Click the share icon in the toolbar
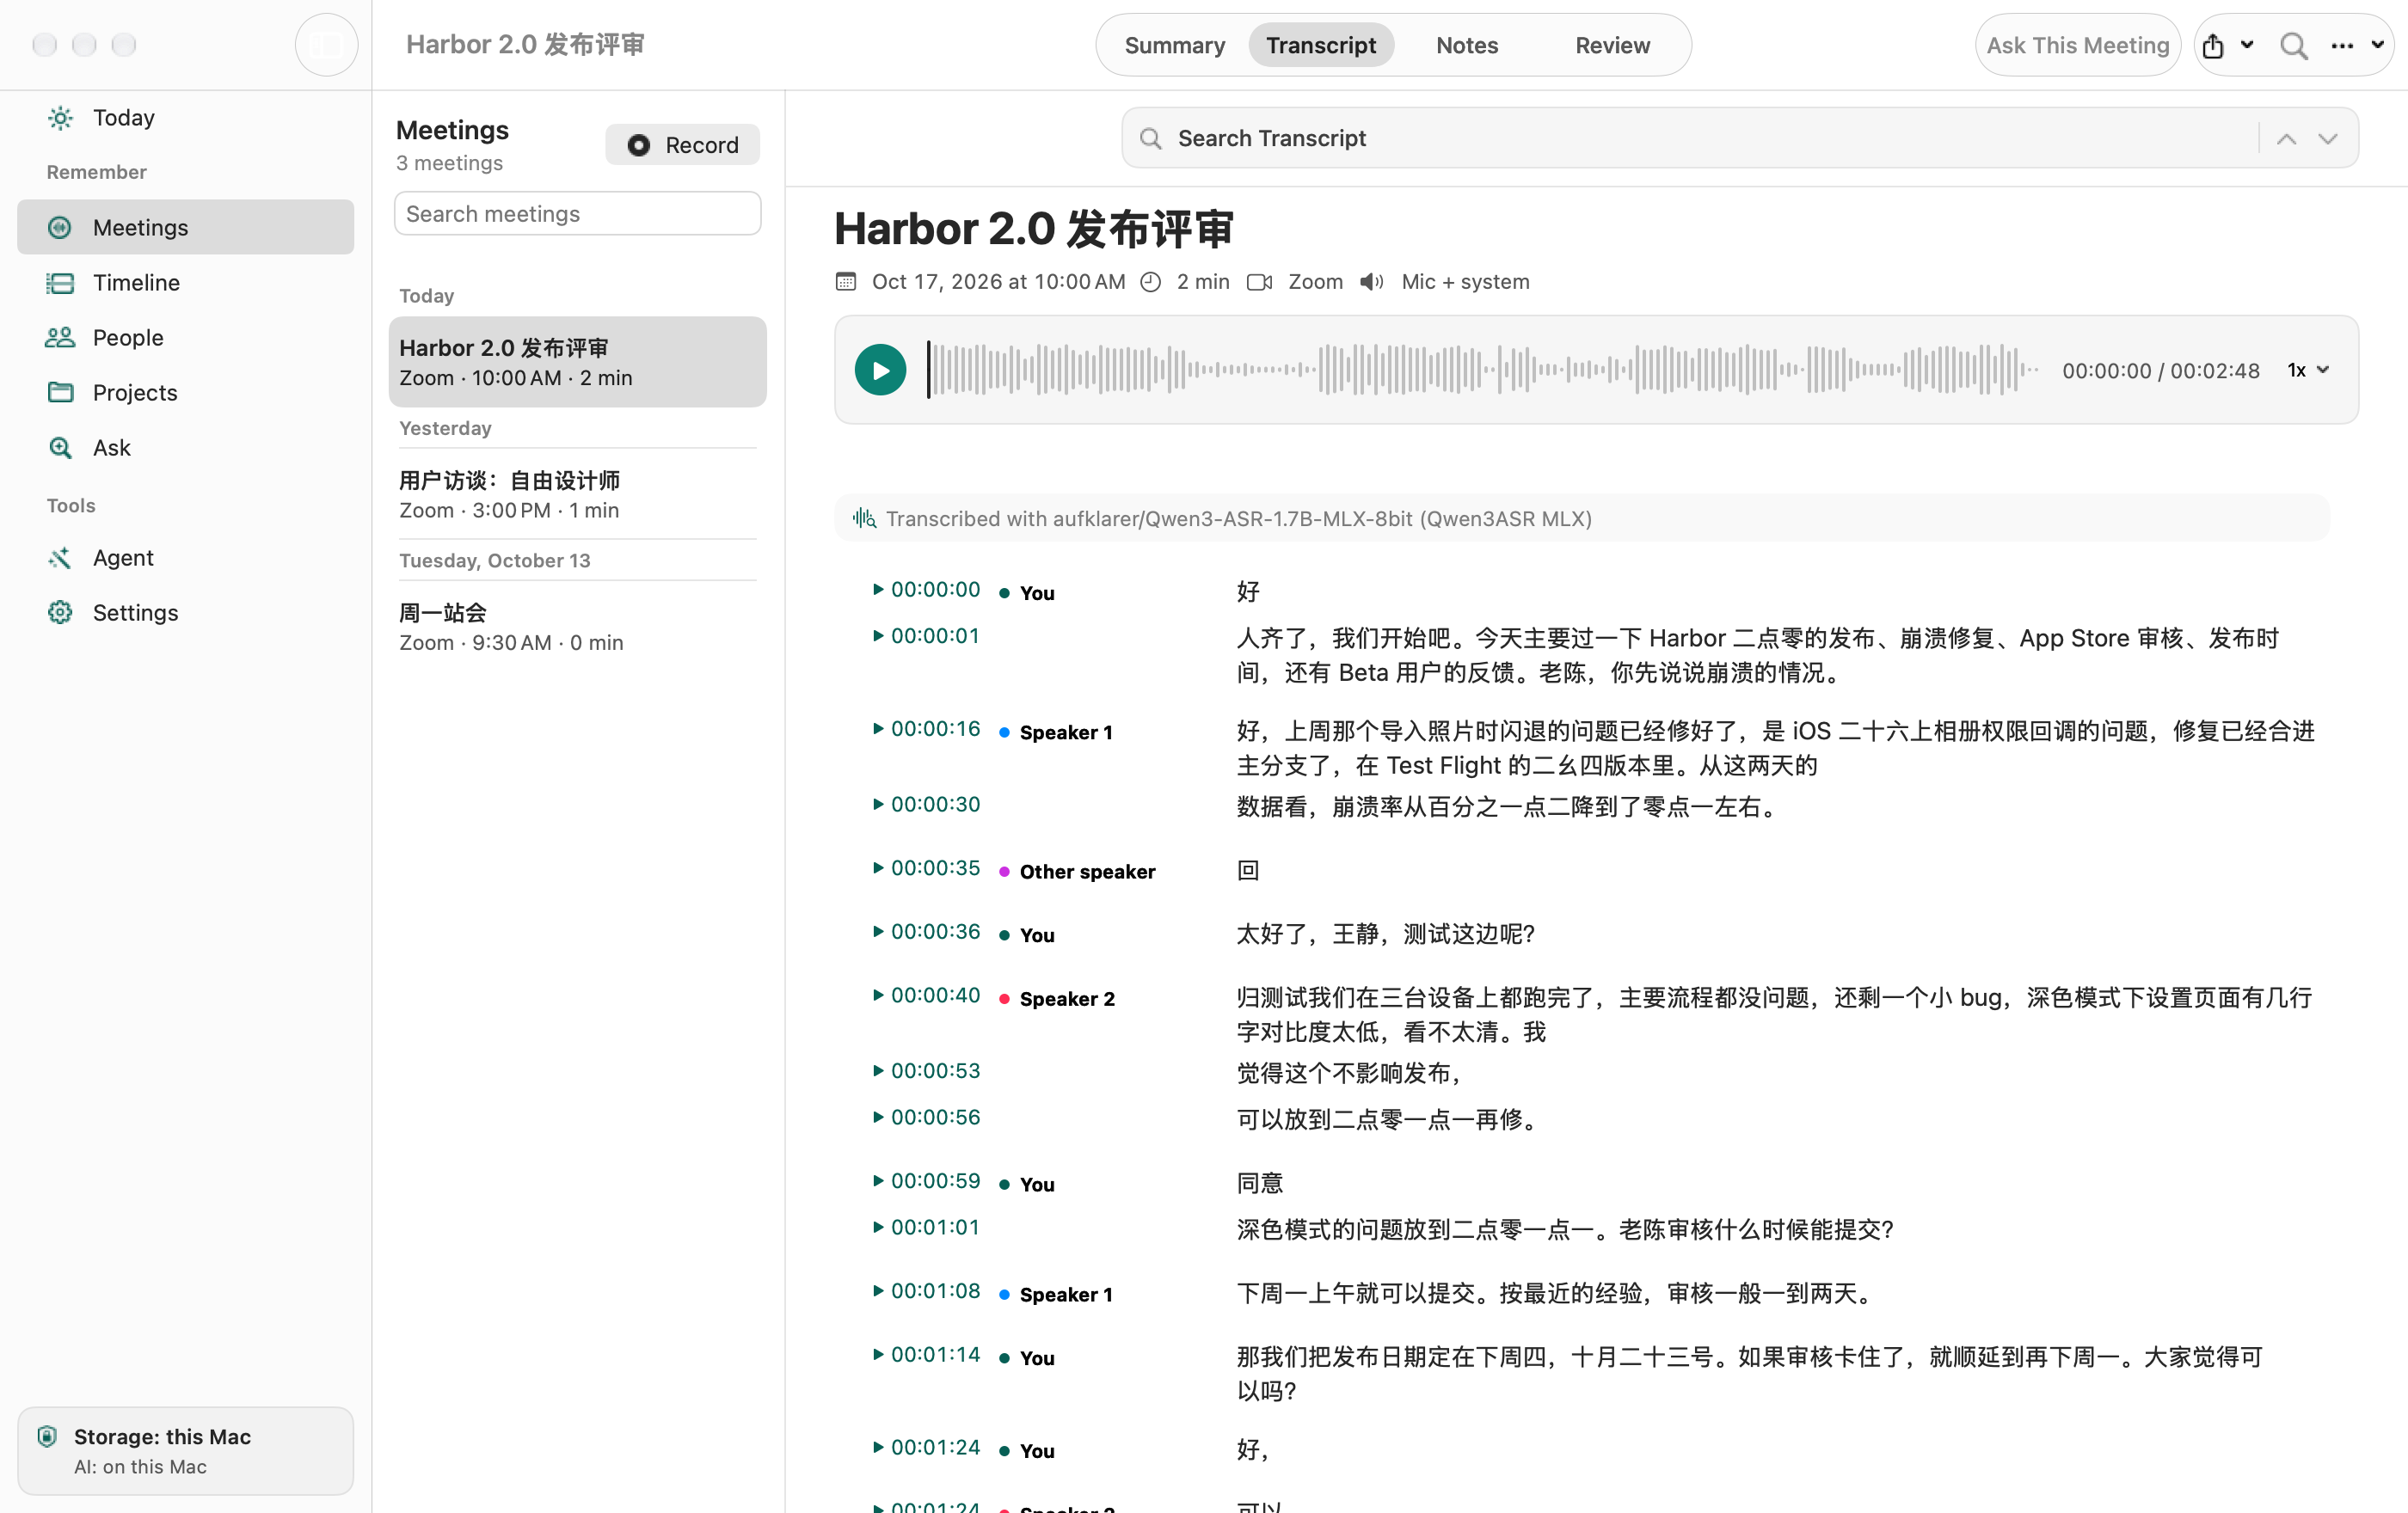 [2213, 46]
